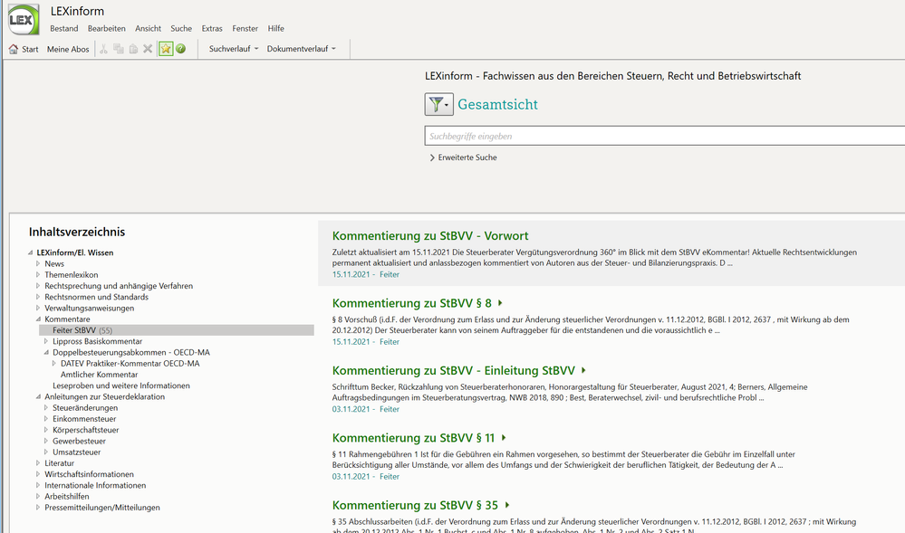The height and width of the screenshot is (533, 905).
Task: Click the Feiter author link under the § 11 result
Action: 389,477
